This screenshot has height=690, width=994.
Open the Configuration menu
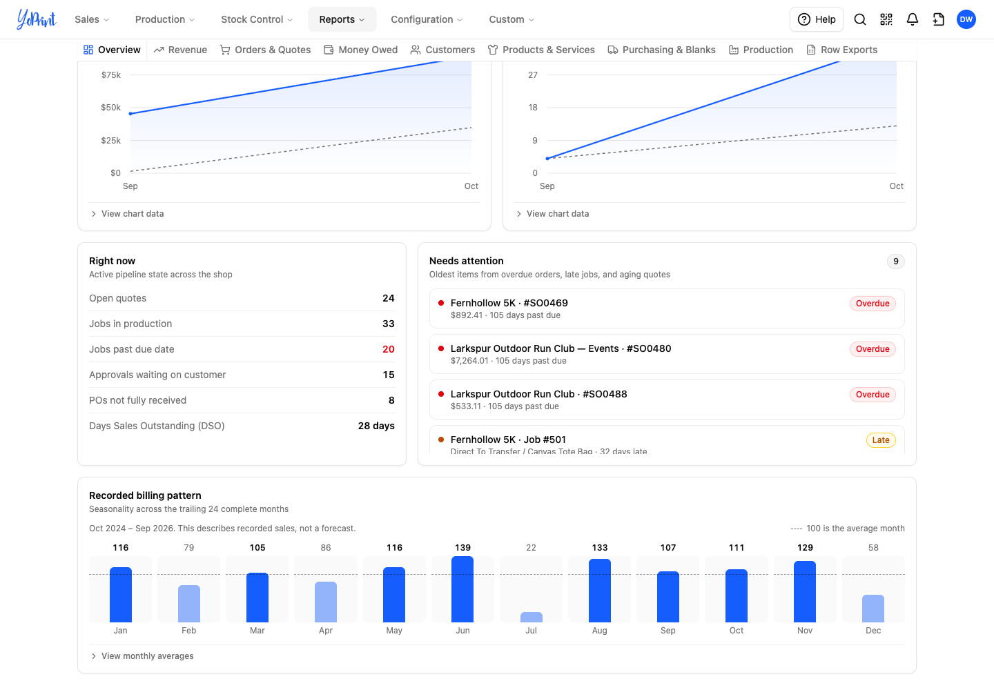point(427,19)
